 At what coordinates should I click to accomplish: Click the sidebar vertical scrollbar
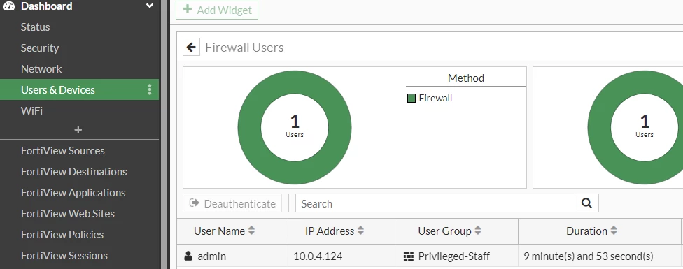point(164,134)
